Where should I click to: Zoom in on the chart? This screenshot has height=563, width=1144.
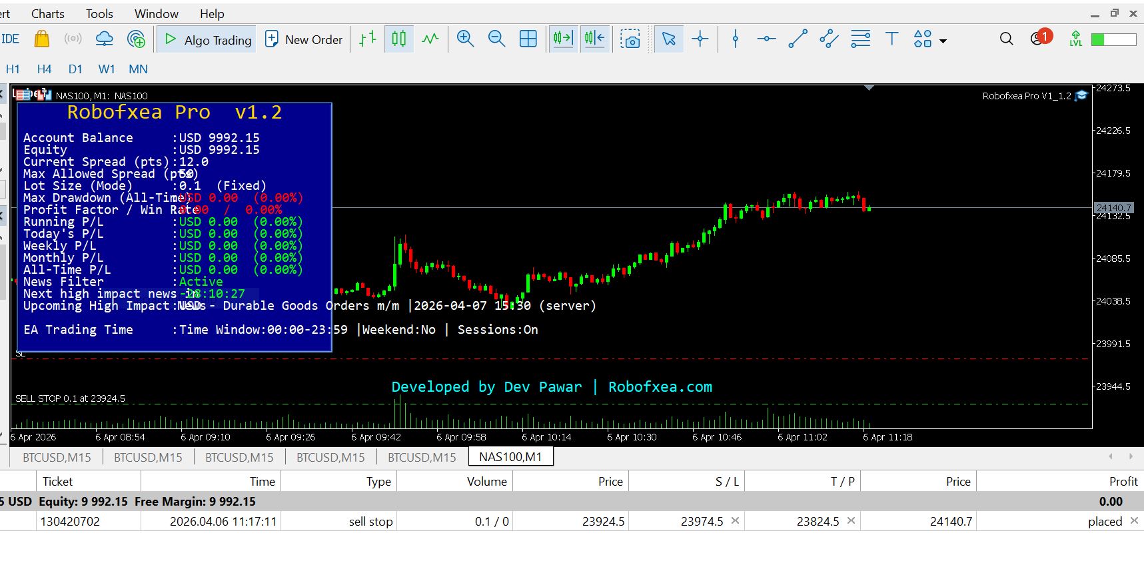[x=465, y=39]
